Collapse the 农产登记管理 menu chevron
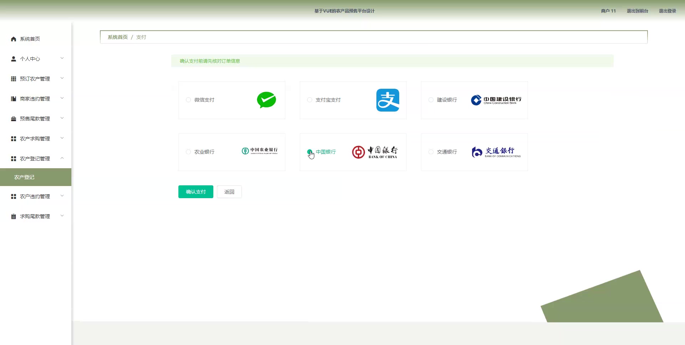This screenshot has width=685, height=345. pyautogui.click(x=62, y=158)
